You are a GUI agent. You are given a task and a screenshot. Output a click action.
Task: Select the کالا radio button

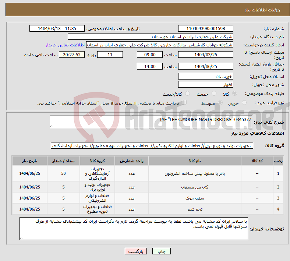pos(235,94)
